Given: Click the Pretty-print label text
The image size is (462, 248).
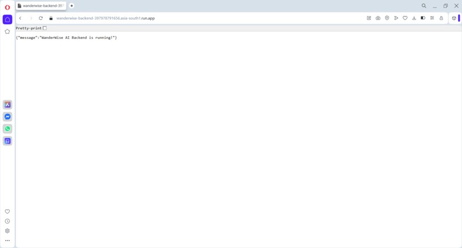Looking at the screenshot, I should point(29,28).
